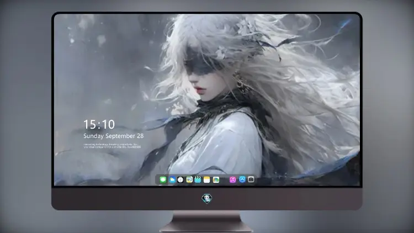Open the blue App Store icon
414x233 pixels.
click(242, 179)
